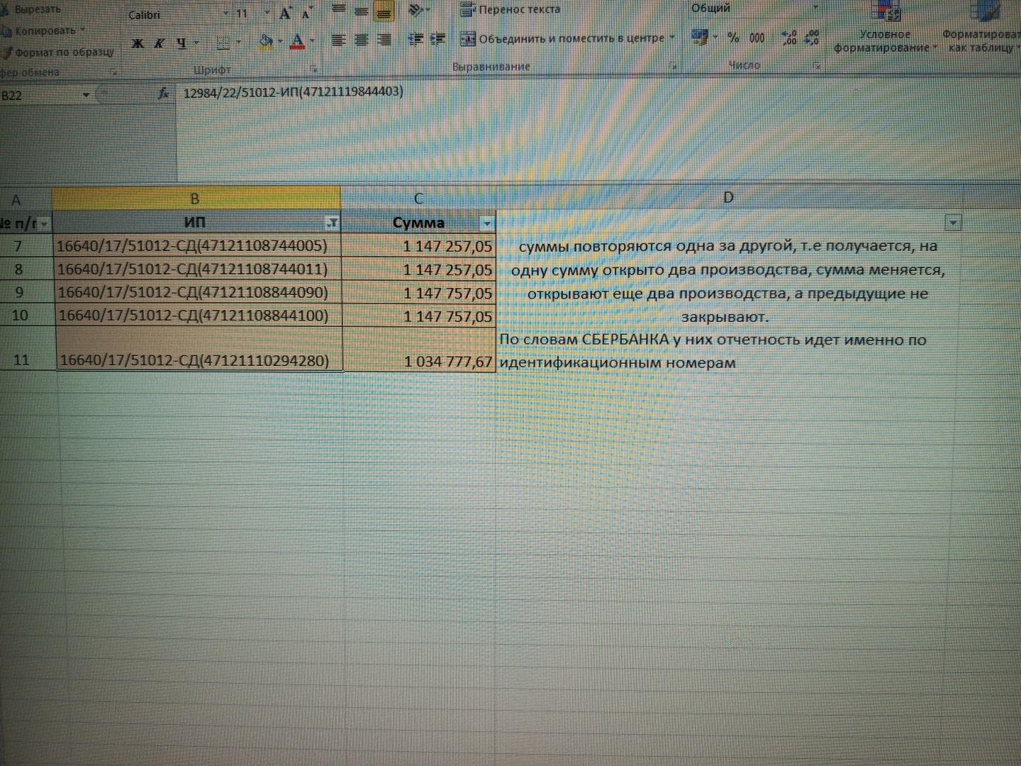Click cell with ID ending 108744011

coord(197,270)
